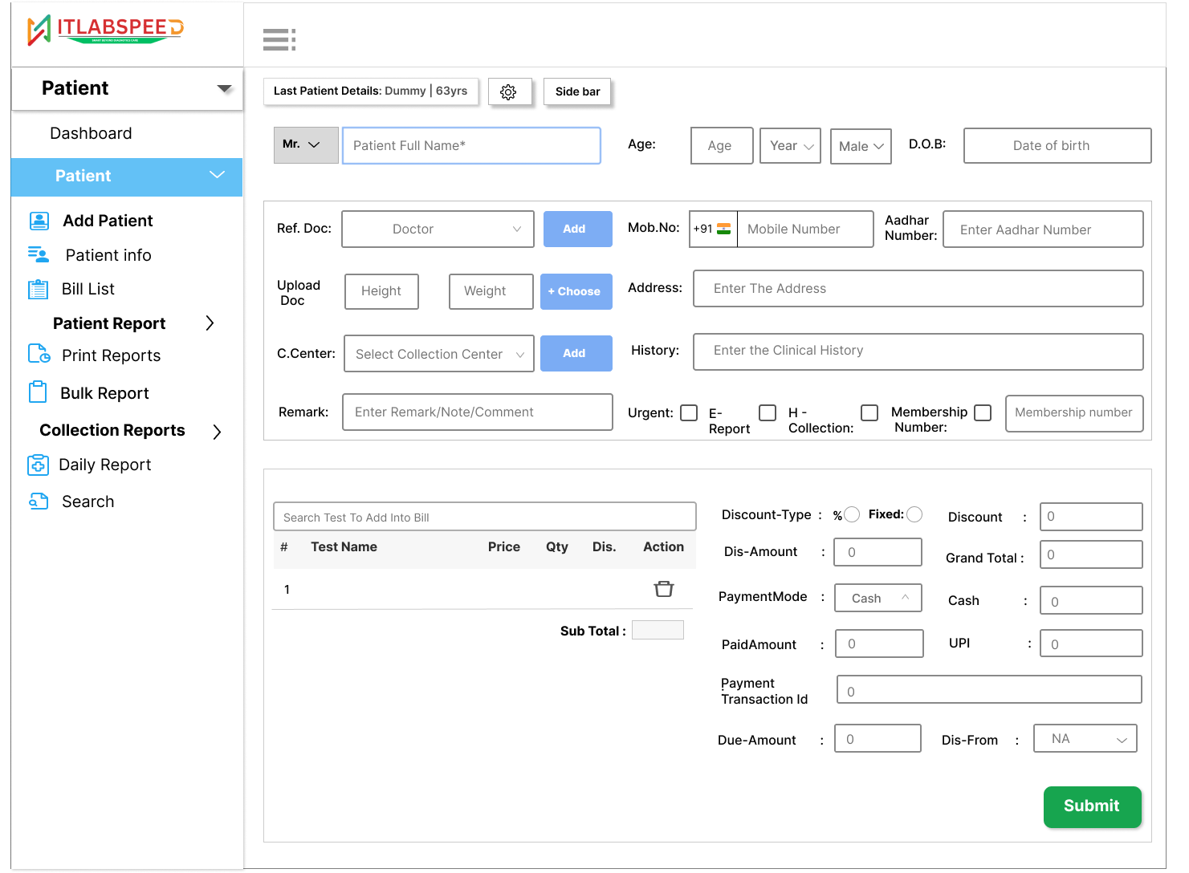Click the Enter The Address field
Screen dimensions: 1189x873
[x=918, y=288]
